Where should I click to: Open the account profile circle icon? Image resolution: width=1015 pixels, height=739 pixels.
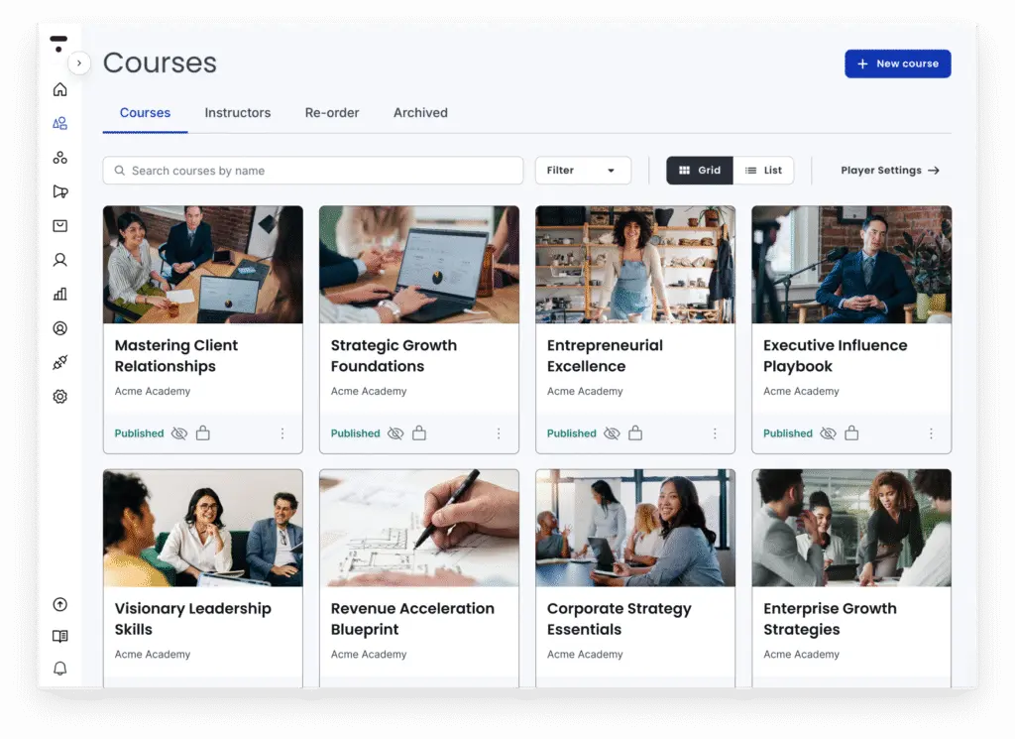coord(59,327)
